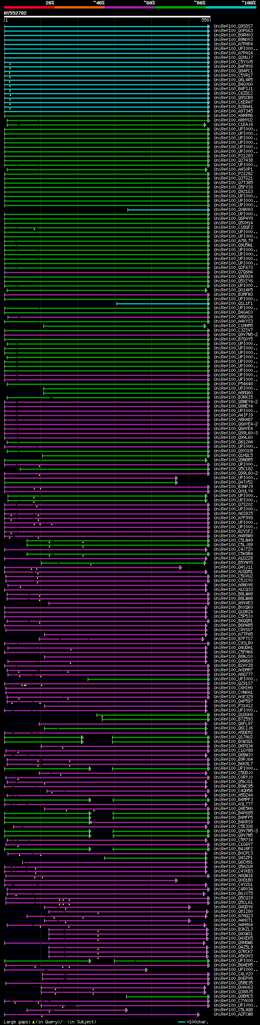260x1025 pixels.
Task: Open hit UniRef100_C6ZDC2
Action: point(233,93)
